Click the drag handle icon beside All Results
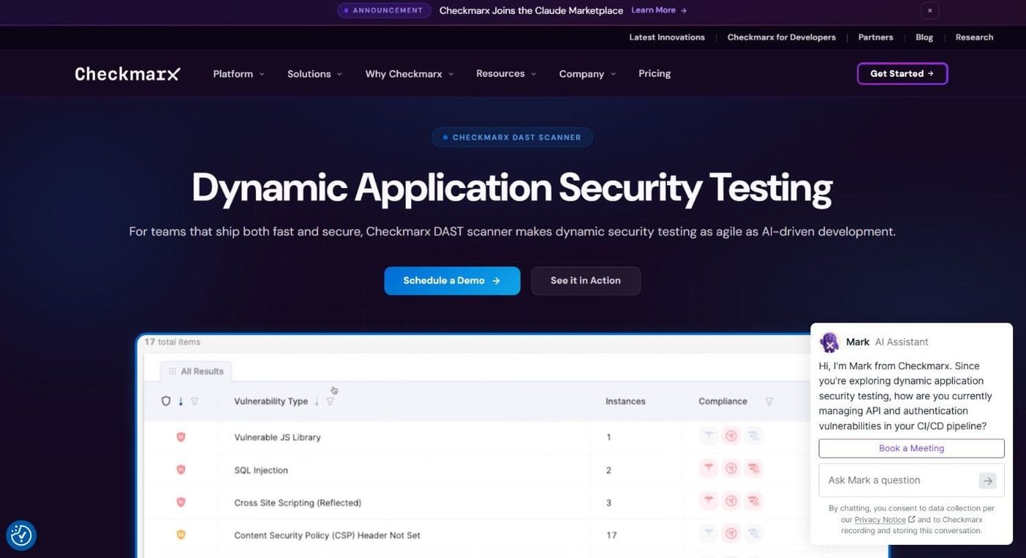The height and width of the screenshot is (558, 1026). [x=172, y=371]
